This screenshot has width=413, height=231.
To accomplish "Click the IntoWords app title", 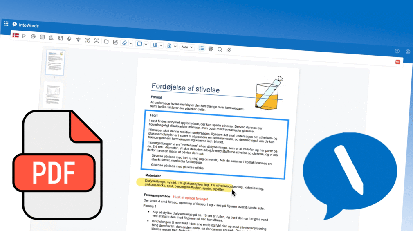I will click(x=29, y=25).
